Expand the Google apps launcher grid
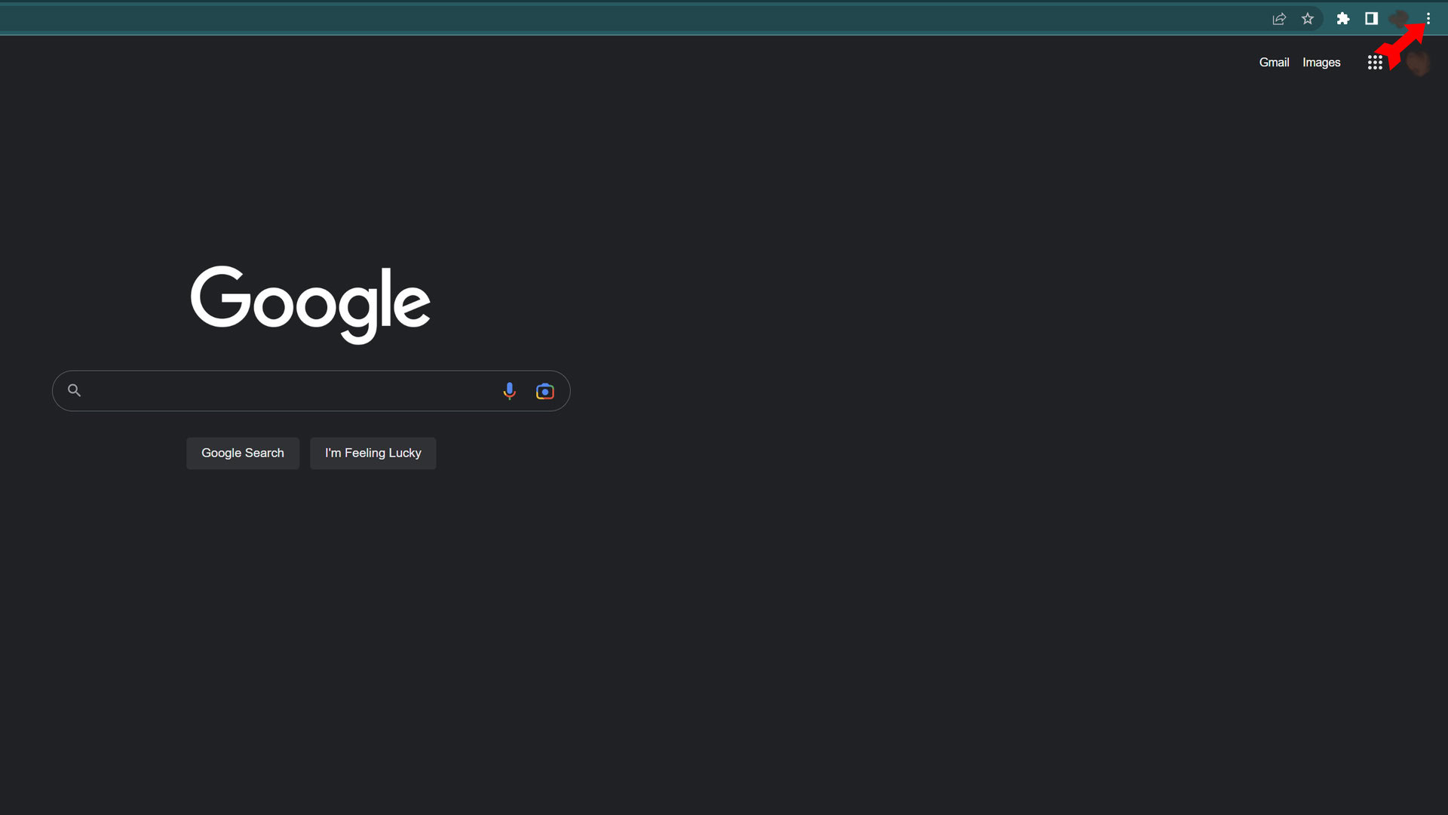This screenshot has height=815, width=1448. pos(1374,62)
